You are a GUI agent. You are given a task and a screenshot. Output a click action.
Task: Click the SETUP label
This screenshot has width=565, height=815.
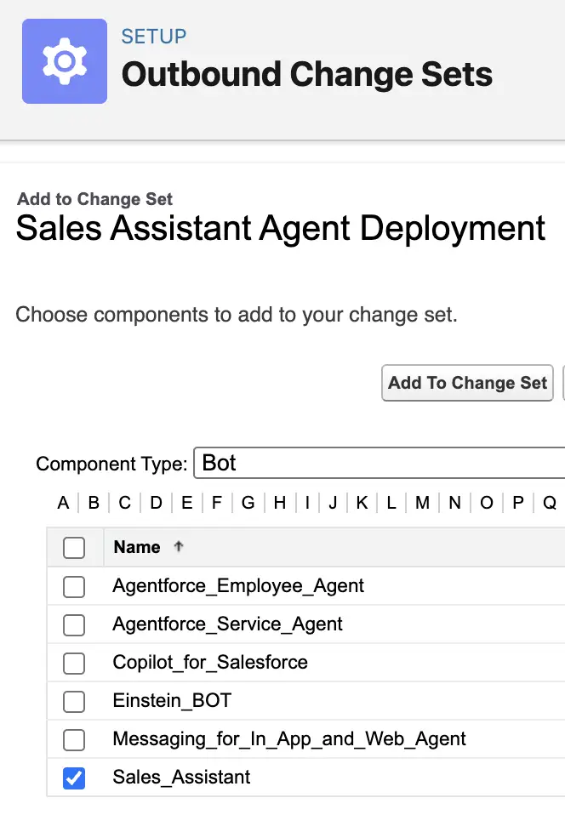(x=154, y=37)
